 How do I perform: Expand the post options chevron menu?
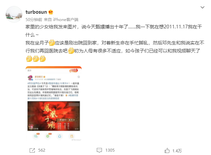pos(202,7)
